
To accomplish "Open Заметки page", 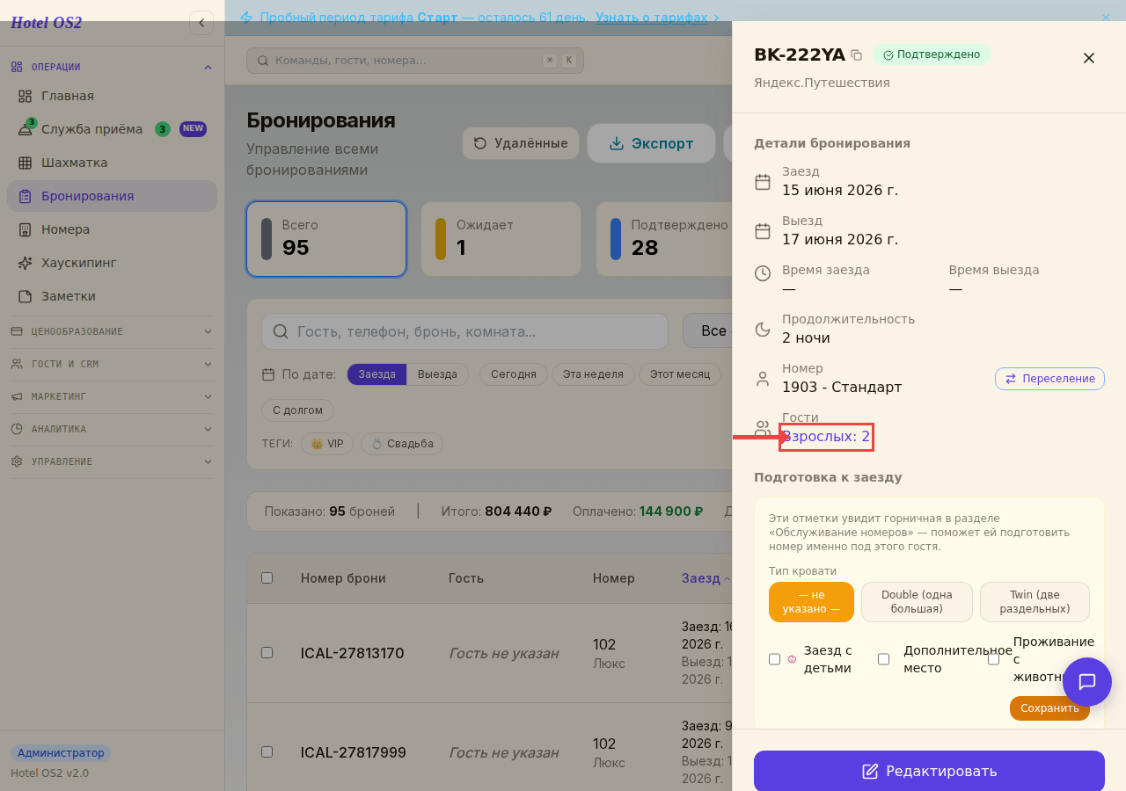I will click(112, 296).
